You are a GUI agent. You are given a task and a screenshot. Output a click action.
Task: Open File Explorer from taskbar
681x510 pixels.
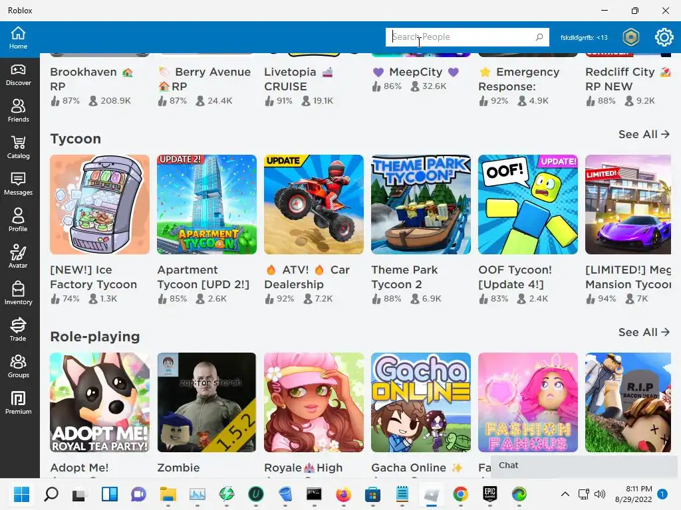[x=168, y=494]
